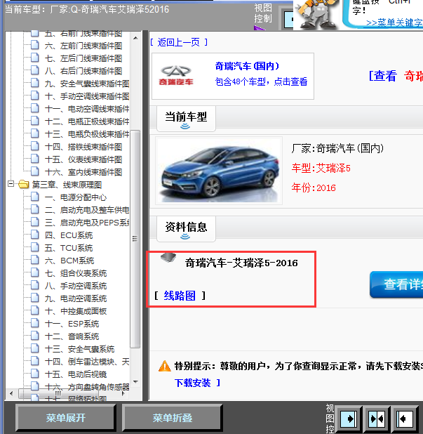Screen dimensions: 423x434
Task: Click the Chery brand logo
Action: [x=176, y=76]
